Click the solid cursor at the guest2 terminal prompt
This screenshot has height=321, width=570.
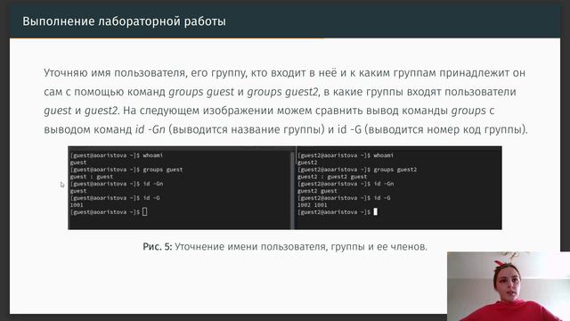(376, 212)
